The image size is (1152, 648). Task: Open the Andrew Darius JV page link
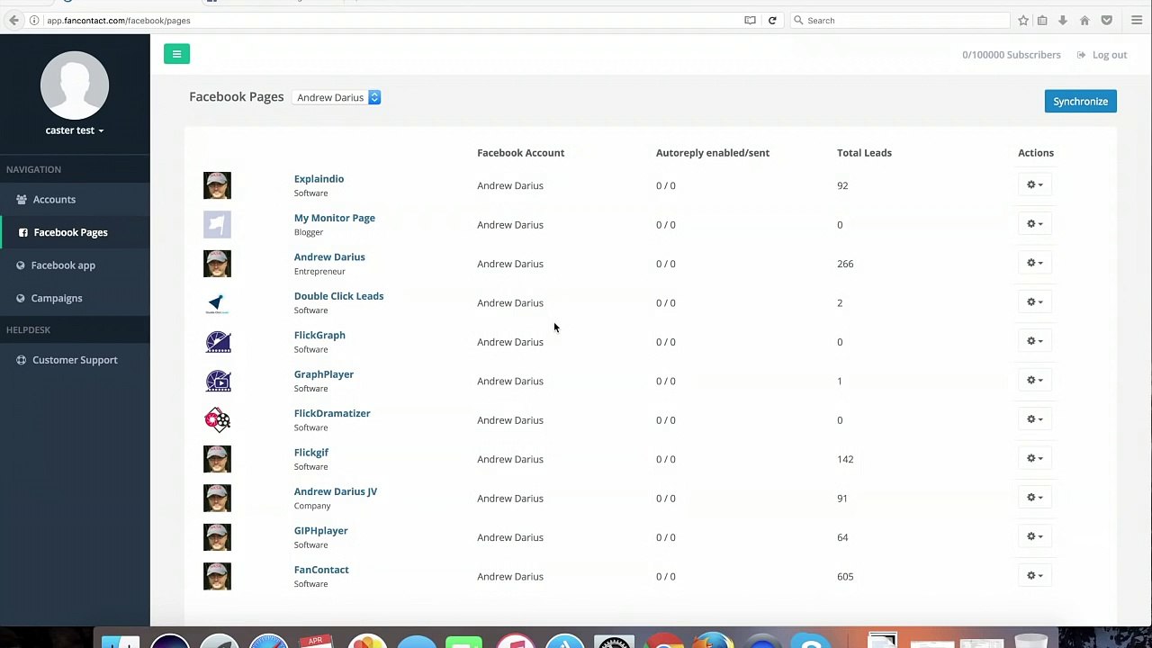click(x=336, y=491)
